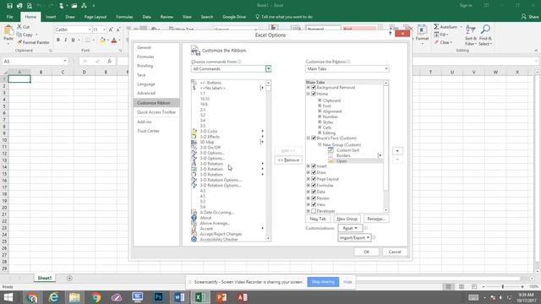The width and height of the screenshot is (541, 304).
Task: Open the Import/Export dropdown
Action: point(354,237)
